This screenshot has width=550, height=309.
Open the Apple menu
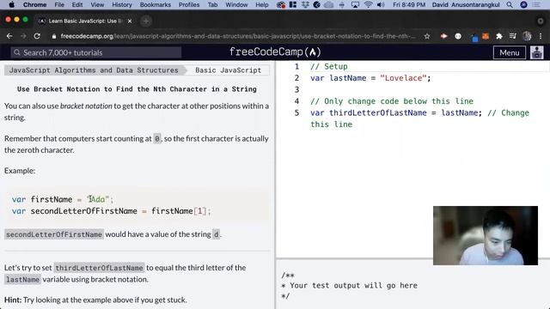pos(11,4)
